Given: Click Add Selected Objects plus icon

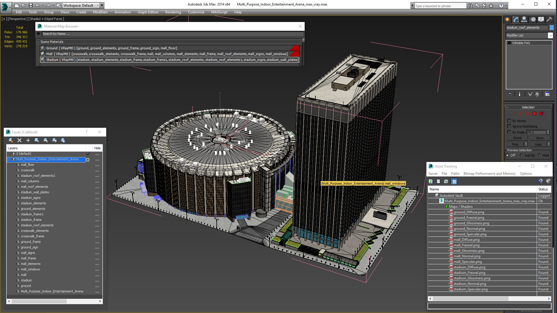Looking at the screenshot, I should (28, 140).
